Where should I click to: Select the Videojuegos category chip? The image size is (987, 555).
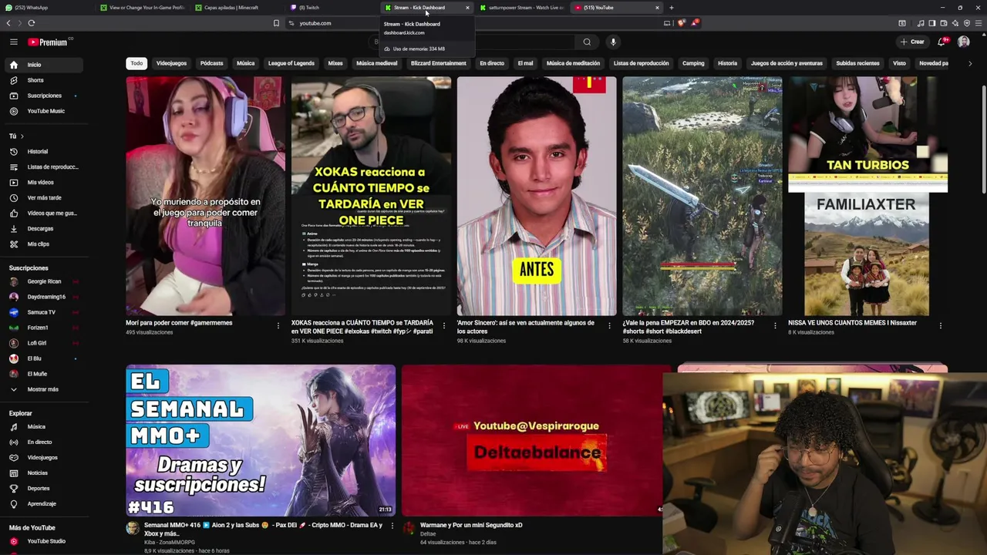click(171, 63)
